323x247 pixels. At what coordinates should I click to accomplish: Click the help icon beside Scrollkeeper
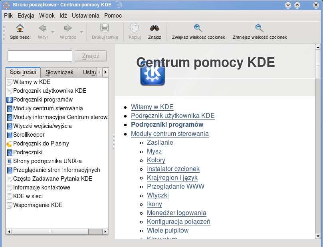pos(10,135)
